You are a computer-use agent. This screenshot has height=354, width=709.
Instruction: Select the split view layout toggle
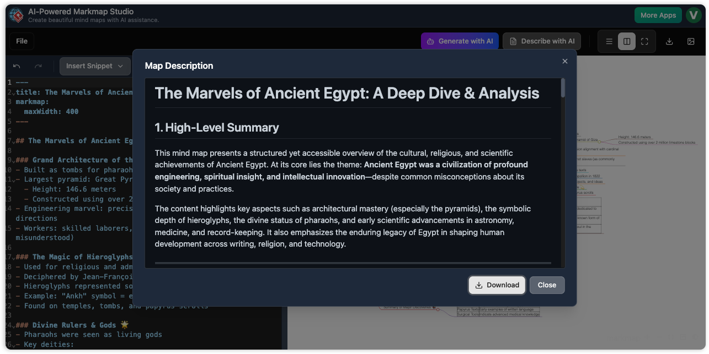(x=627, y=41)
